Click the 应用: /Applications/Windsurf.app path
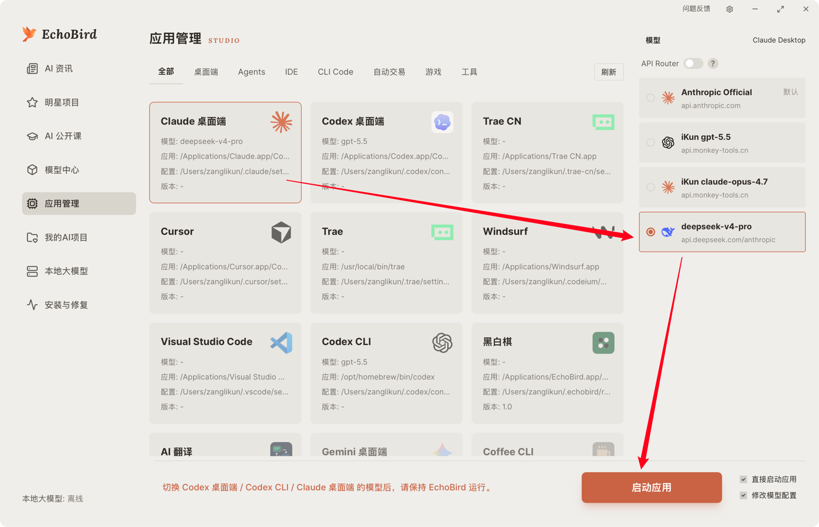The height and width of the screenshot is (527, 819). click(541, 267)
